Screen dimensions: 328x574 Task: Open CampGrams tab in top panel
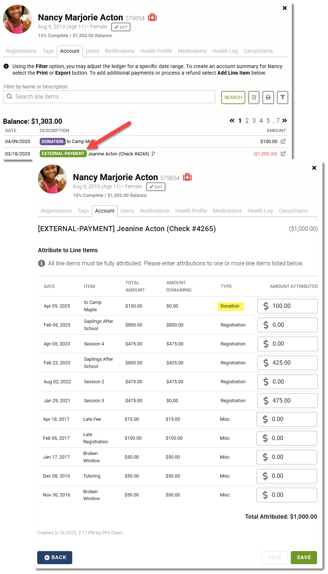(x=258, y=51)
